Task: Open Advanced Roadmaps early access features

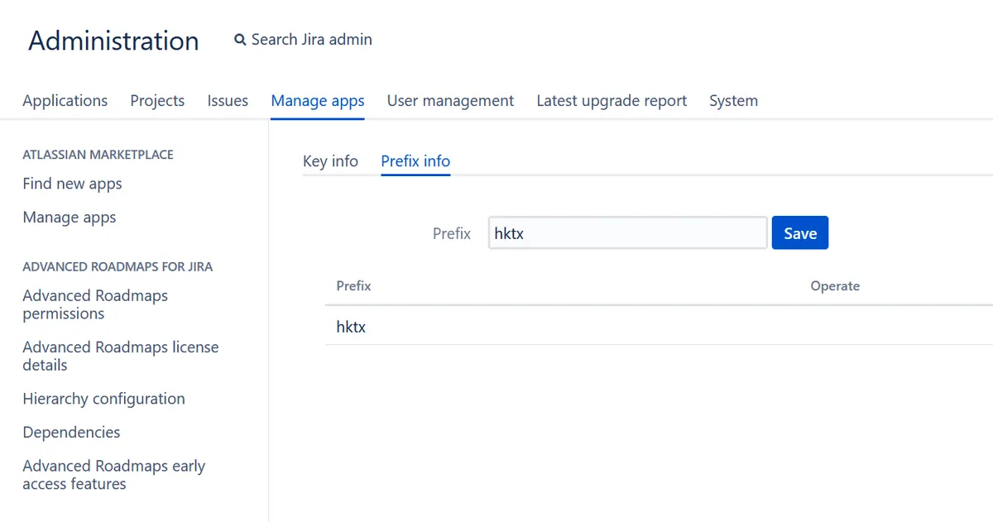Action: pos(113,475)
